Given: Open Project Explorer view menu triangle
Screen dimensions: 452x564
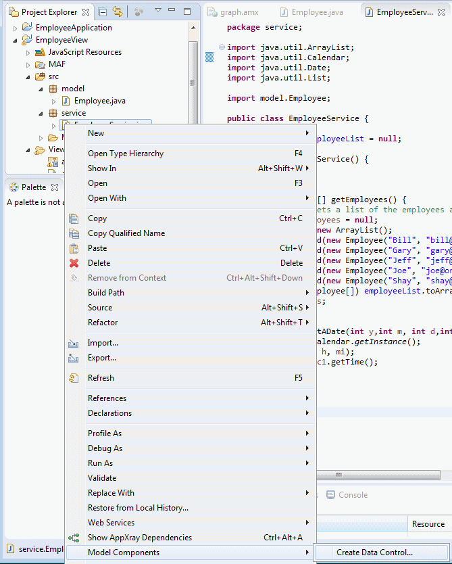Looking at the screenshot, I should point(157,10).
